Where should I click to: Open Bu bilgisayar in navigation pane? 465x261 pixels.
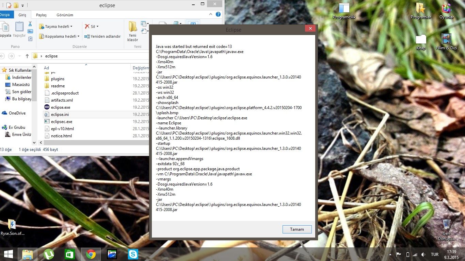pos(19,99)
